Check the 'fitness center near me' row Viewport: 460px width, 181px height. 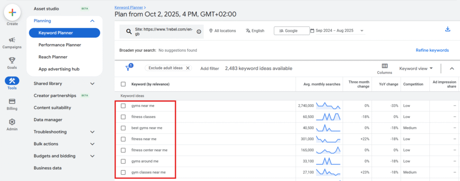123,150
